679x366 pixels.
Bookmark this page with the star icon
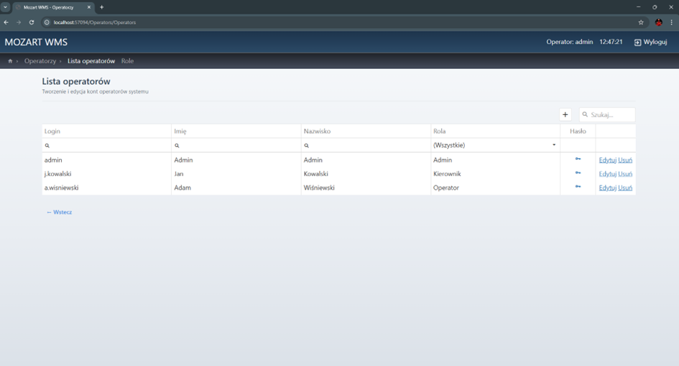(641, 22)
